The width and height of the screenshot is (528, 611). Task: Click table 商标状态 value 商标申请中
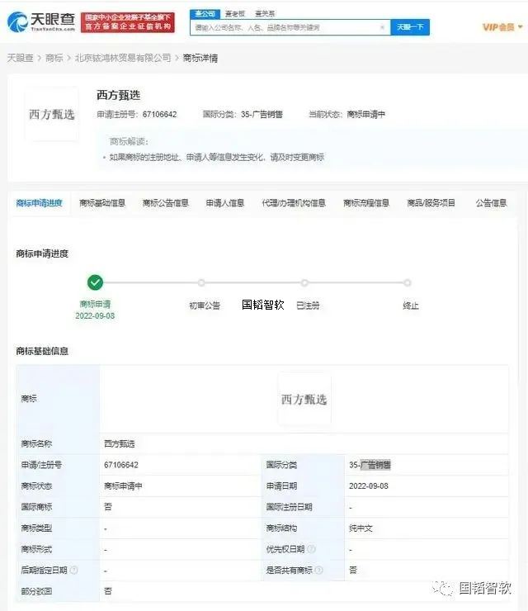click(x=123, y=486)
